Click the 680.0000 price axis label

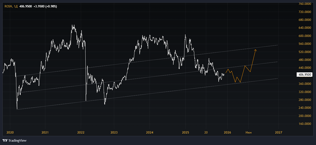point(304,20)
